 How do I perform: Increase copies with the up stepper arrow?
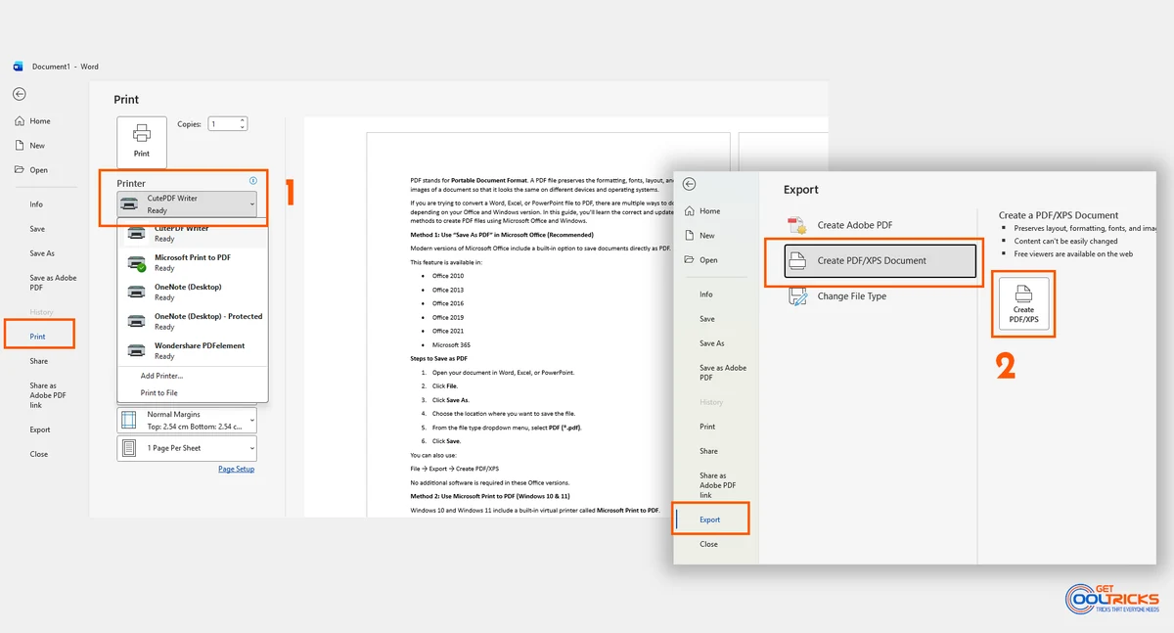pos(242,120)
